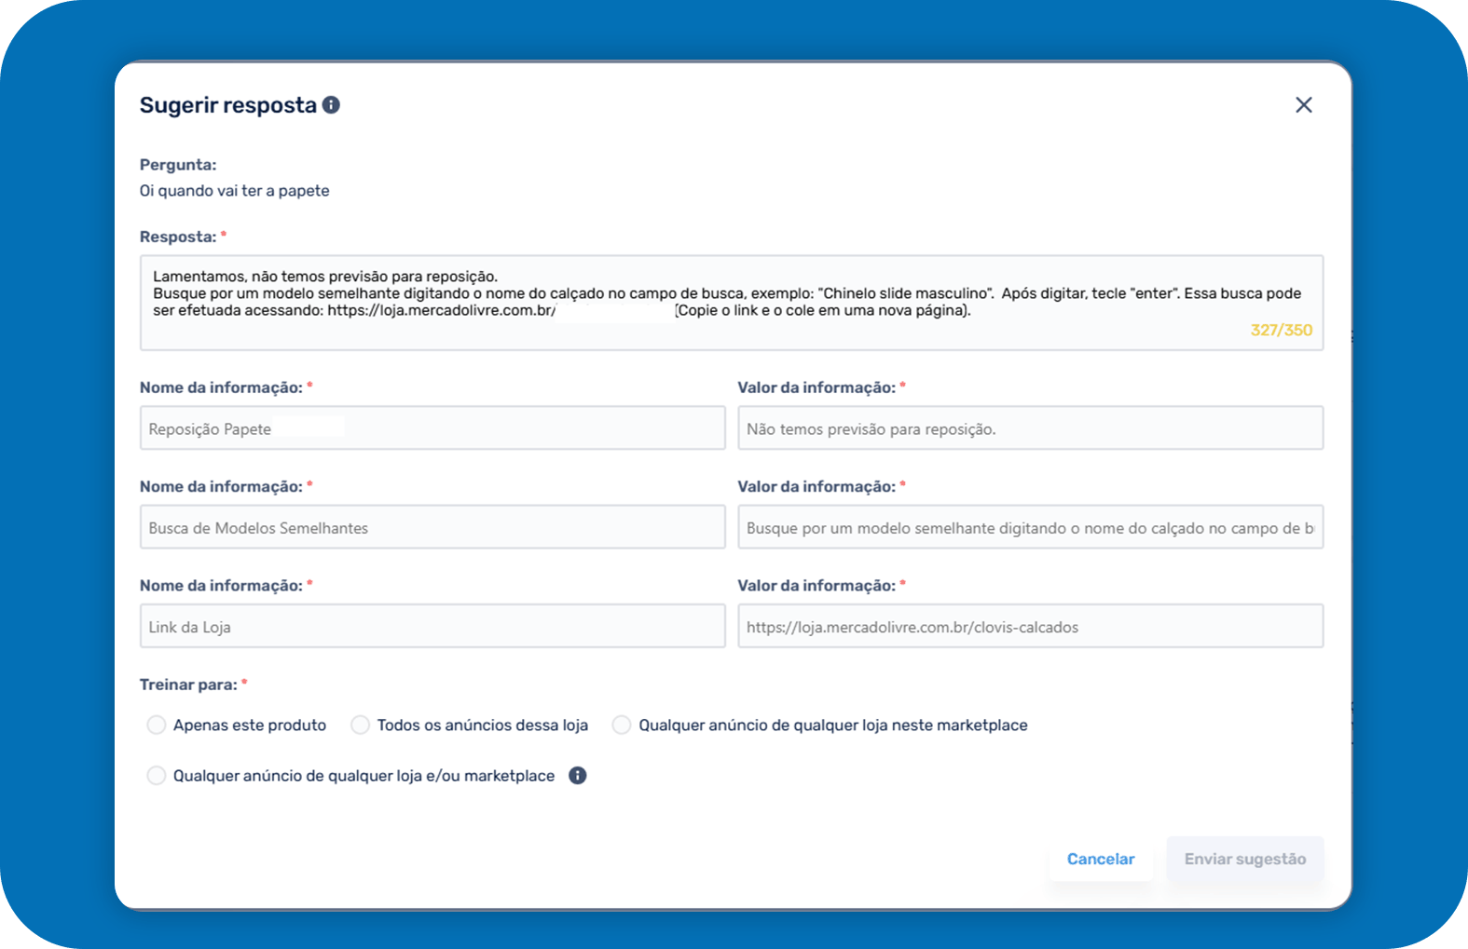Pick Qualquer anúncio de qualquer loja e/ou marketplace
This screenshot has width=1468, height=949.
tap(157, 776)
